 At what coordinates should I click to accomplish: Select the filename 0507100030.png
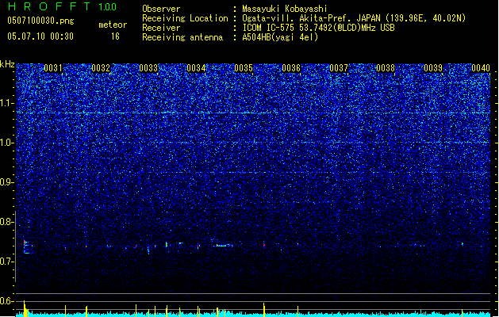point(40,21)
